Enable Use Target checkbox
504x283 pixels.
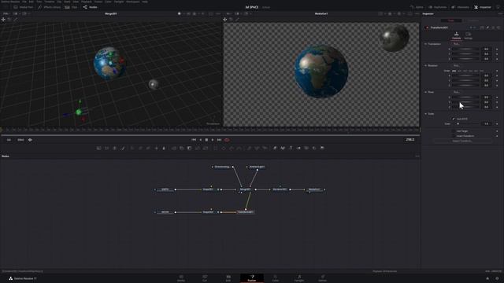pos(454,131)
